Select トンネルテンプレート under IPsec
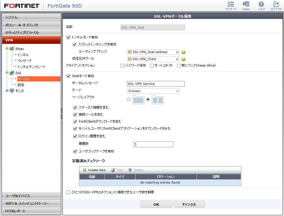 (31, 67)
